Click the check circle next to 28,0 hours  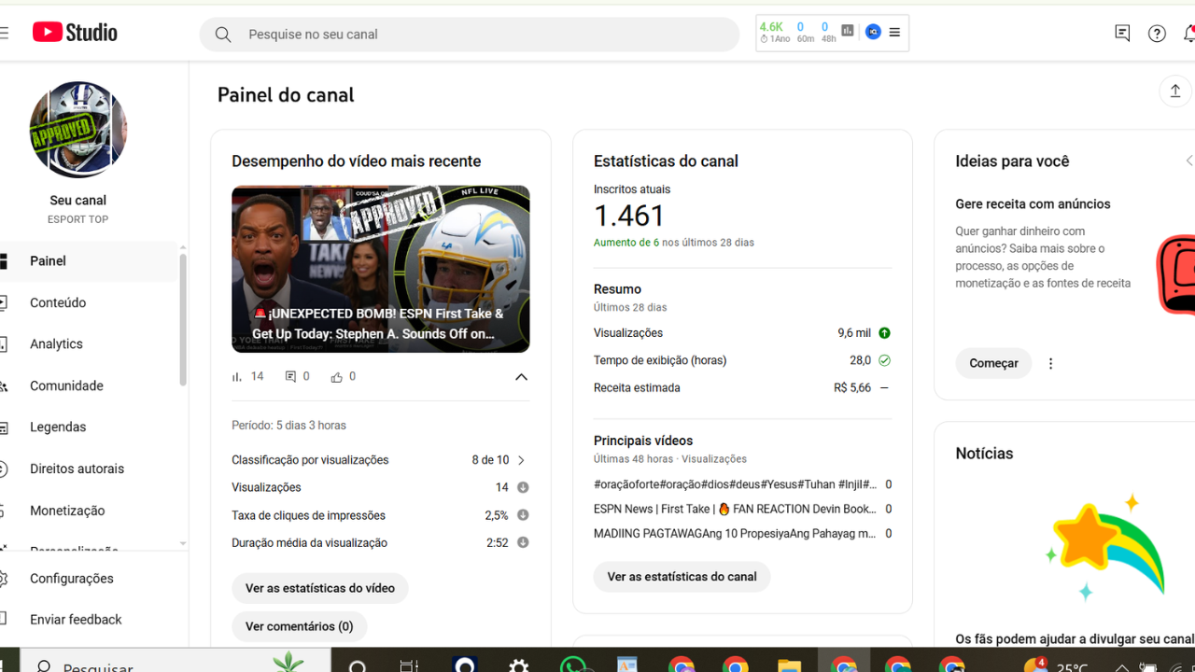click(884, 360)
